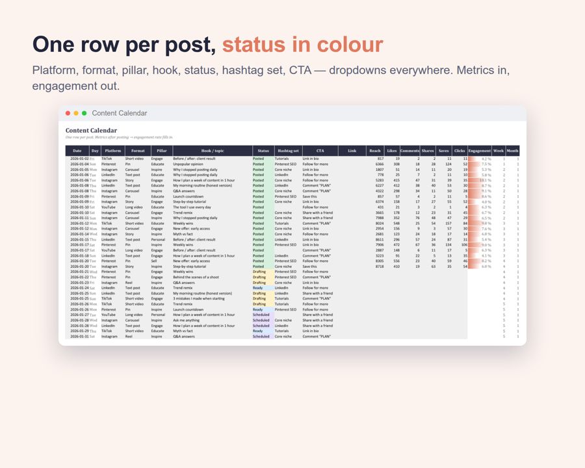Screen dimensions: 585x468
Task: Select the Pillar column header
Action: [x=162, y=151]
